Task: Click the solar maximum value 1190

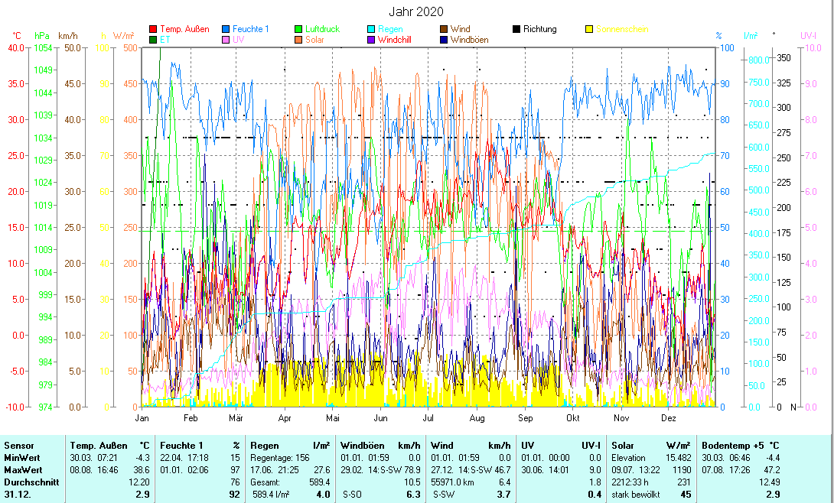Action: point(681,470)
